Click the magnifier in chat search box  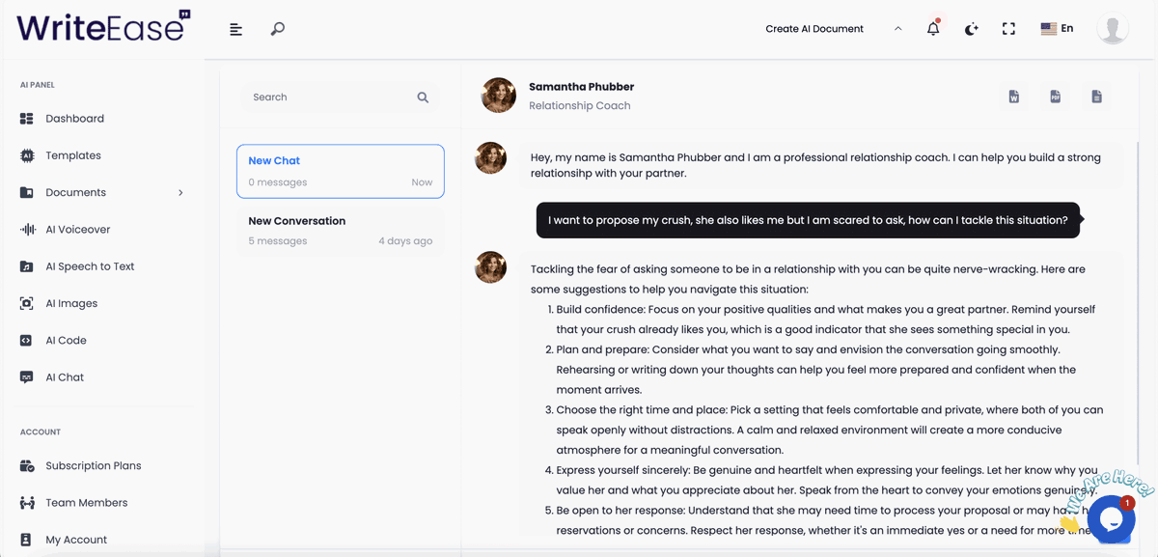[423, 97]
